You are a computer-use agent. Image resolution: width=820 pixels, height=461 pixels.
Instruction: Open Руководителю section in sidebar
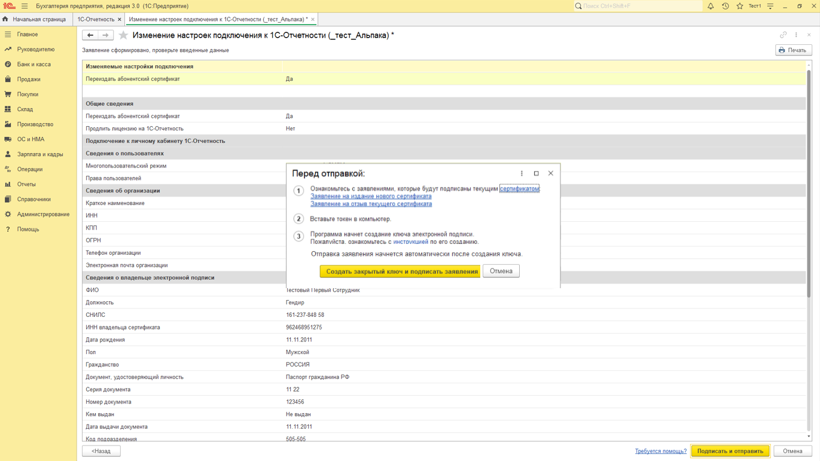[x=36, y=49]
